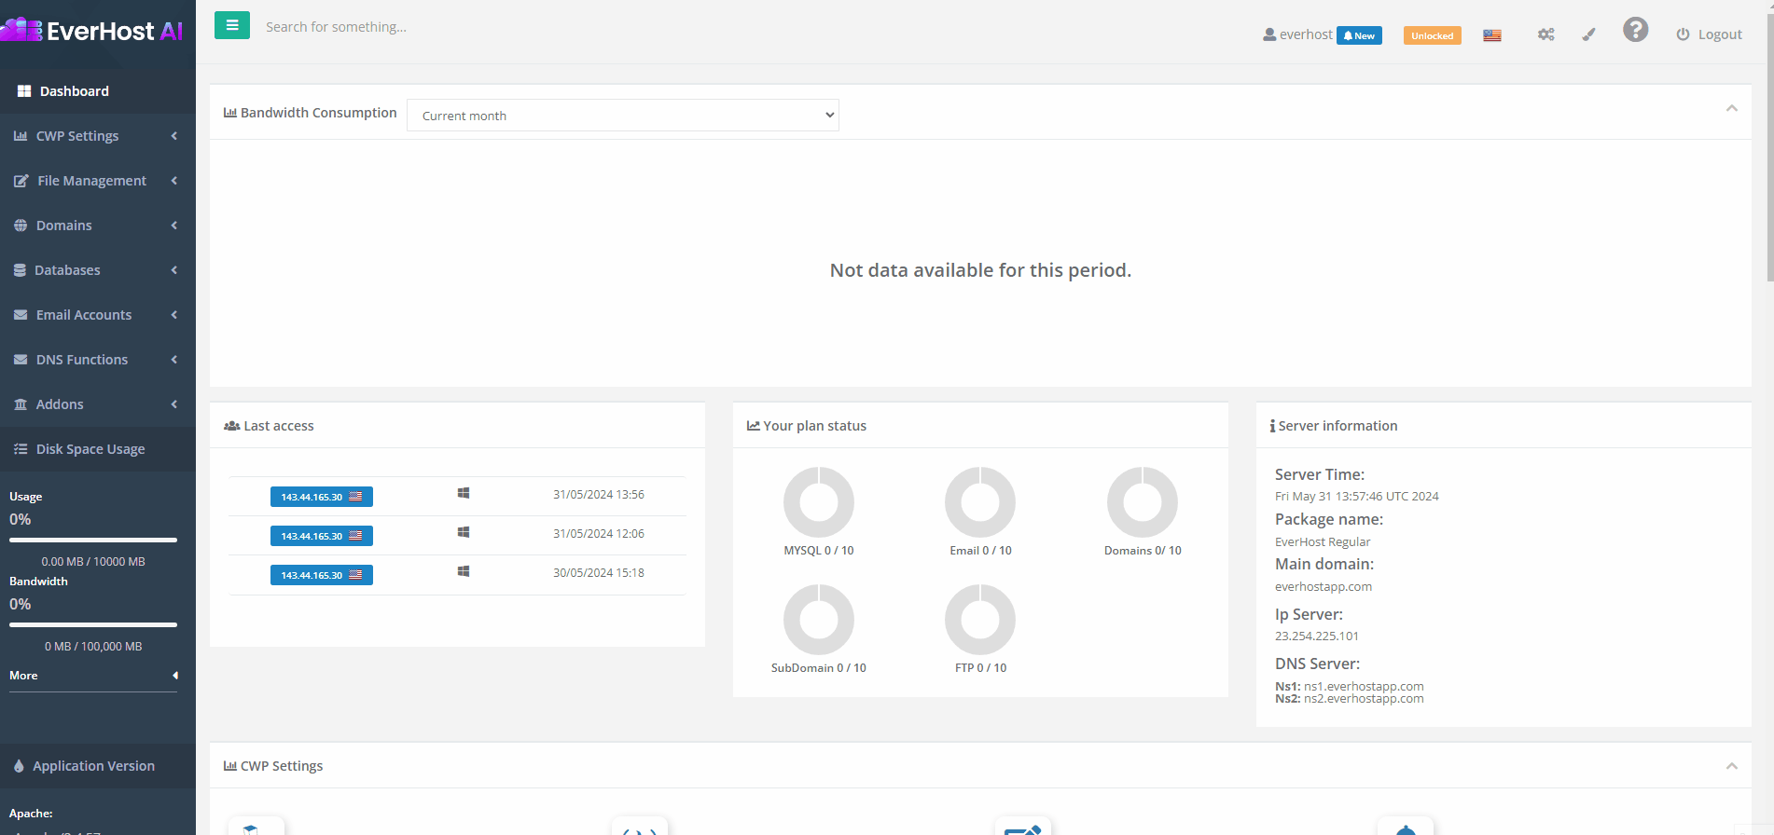This screenshot has width=1774, height=835.
Task: Click the everhost user profile icon
Action: (x=1269, y=34)
